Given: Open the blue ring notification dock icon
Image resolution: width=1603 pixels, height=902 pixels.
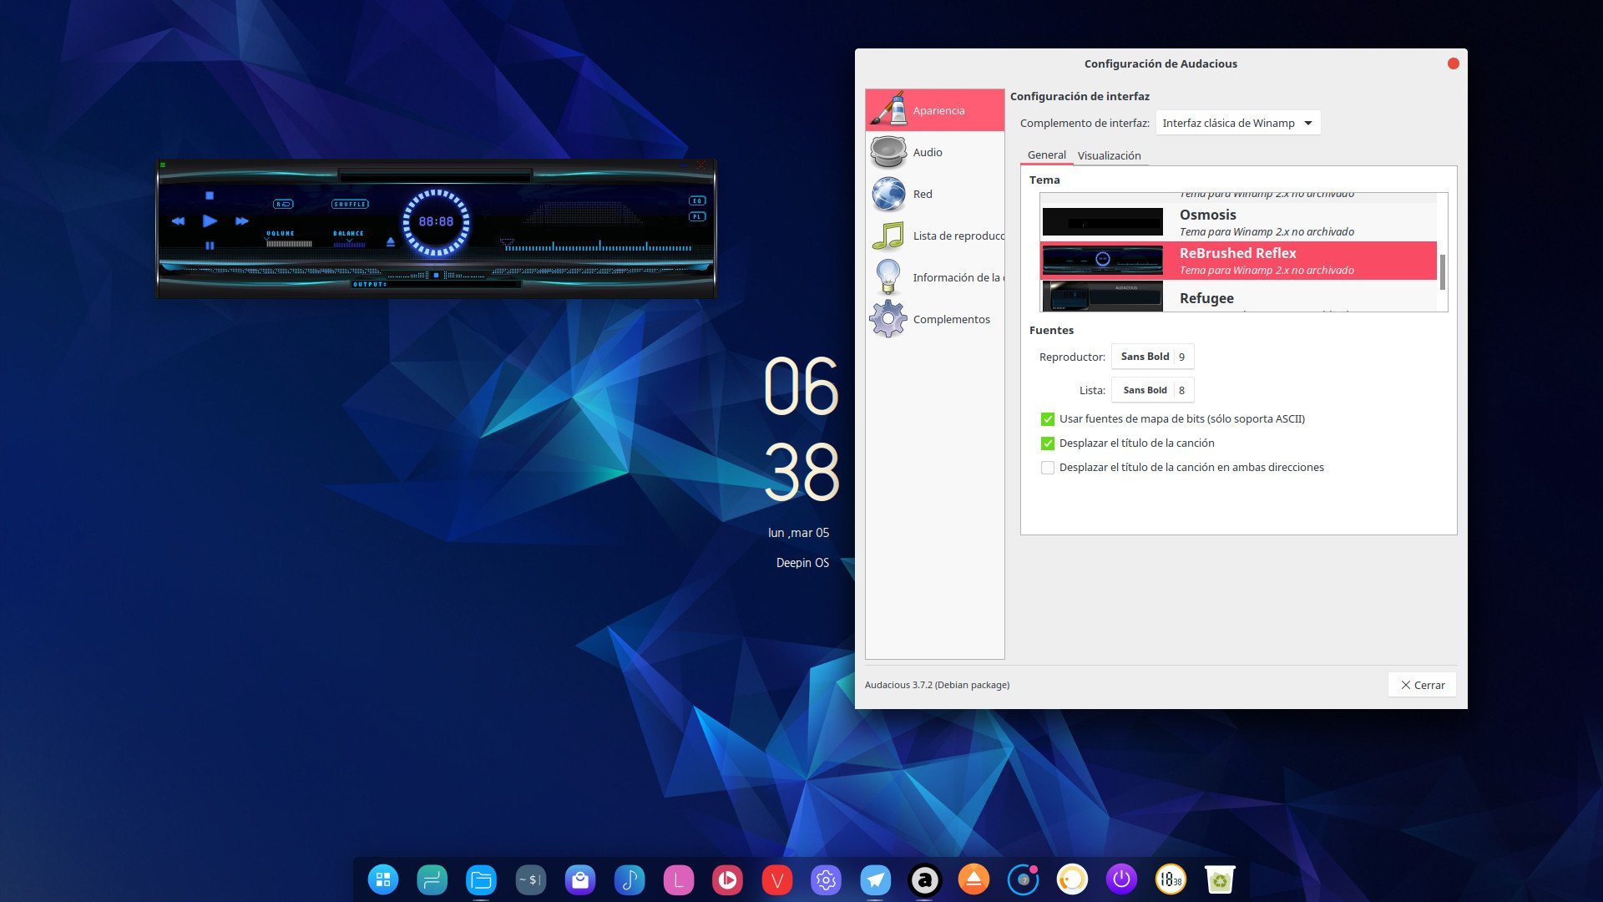Looking at the screenshot, I should [x=1023, y=879].
